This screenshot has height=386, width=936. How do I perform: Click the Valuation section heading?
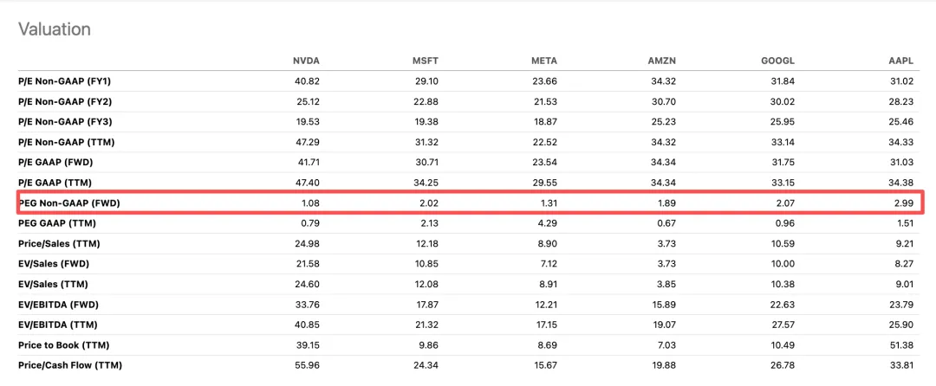(x=55, y=29)
